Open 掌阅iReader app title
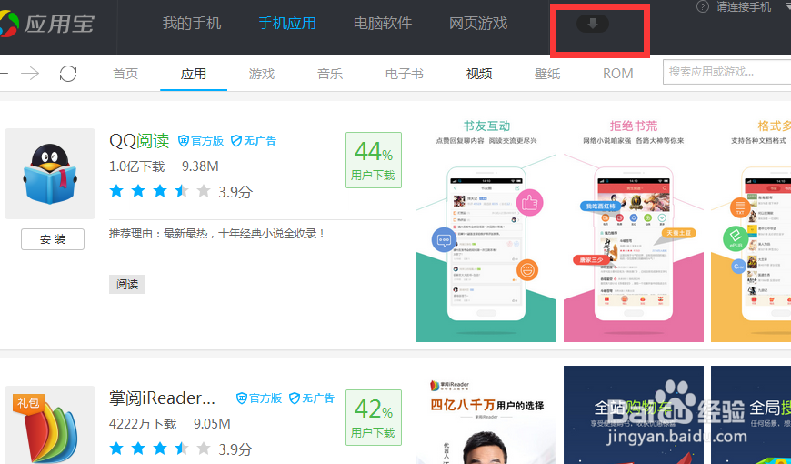Image resolution: width=791 pixels, height=464 pixels. pyautogui.click(x=163, y=398)
